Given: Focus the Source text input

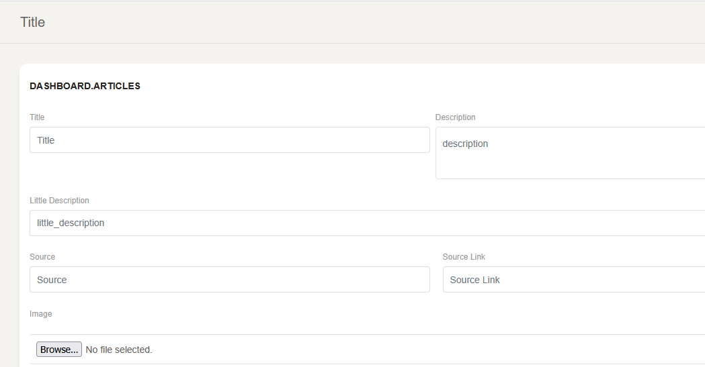Looking at the screenshot, I should tap(229, 280).
